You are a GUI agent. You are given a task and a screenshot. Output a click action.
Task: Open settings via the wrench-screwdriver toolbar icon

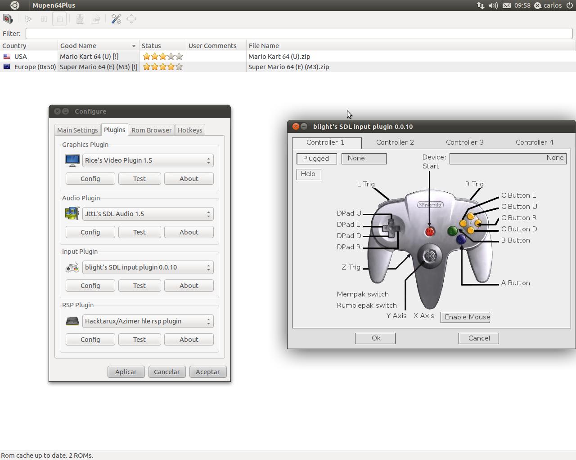pyautogui.click(x=116, y=19)
